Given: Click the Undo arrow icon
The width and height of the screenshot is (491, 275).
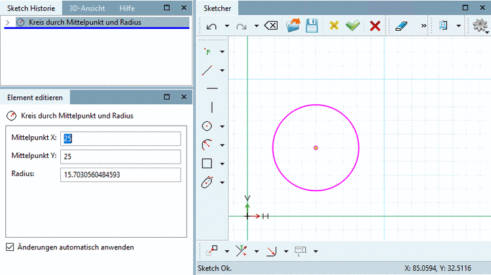Looking at the screenshot, I should pyautogui.click(x=211, y=26).
